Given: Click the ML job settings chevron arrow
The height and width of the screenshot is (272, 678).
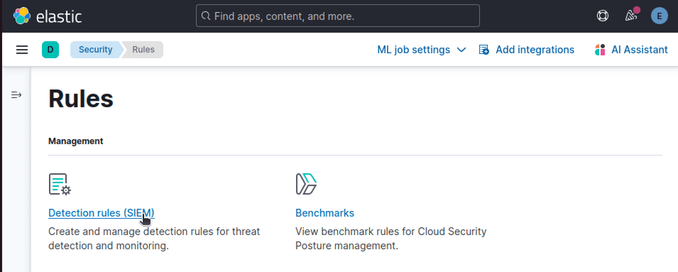Looking at the screenshot, I should coord(461,50).
